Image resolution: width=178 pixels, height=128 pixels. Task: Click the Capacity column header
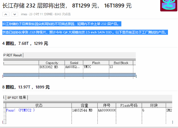tap(52, 63)
